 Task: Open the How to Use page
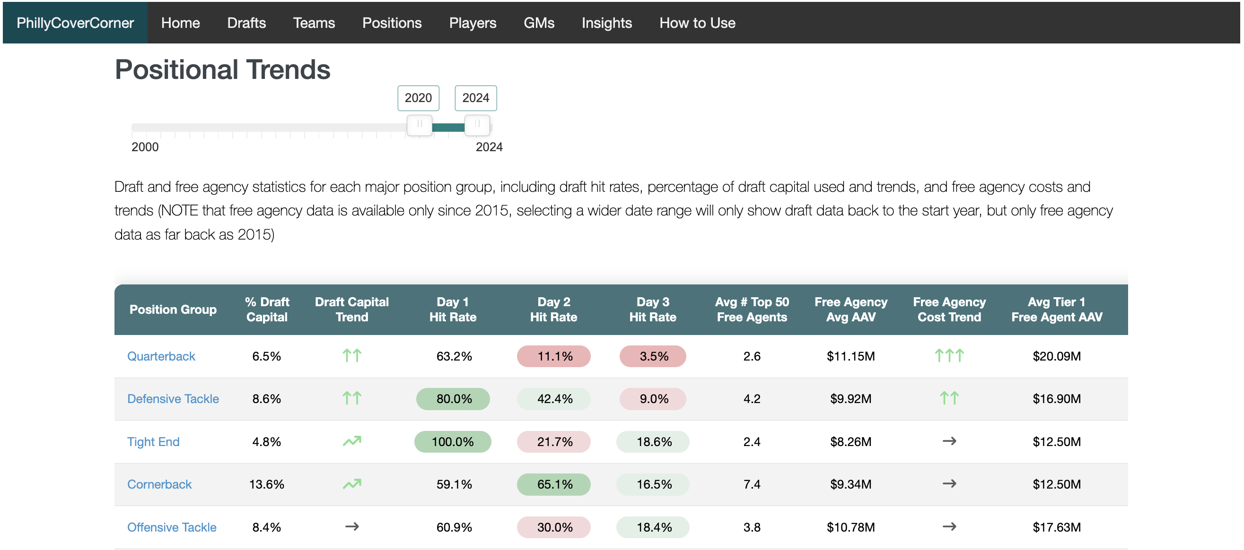[x=697, y=23]
